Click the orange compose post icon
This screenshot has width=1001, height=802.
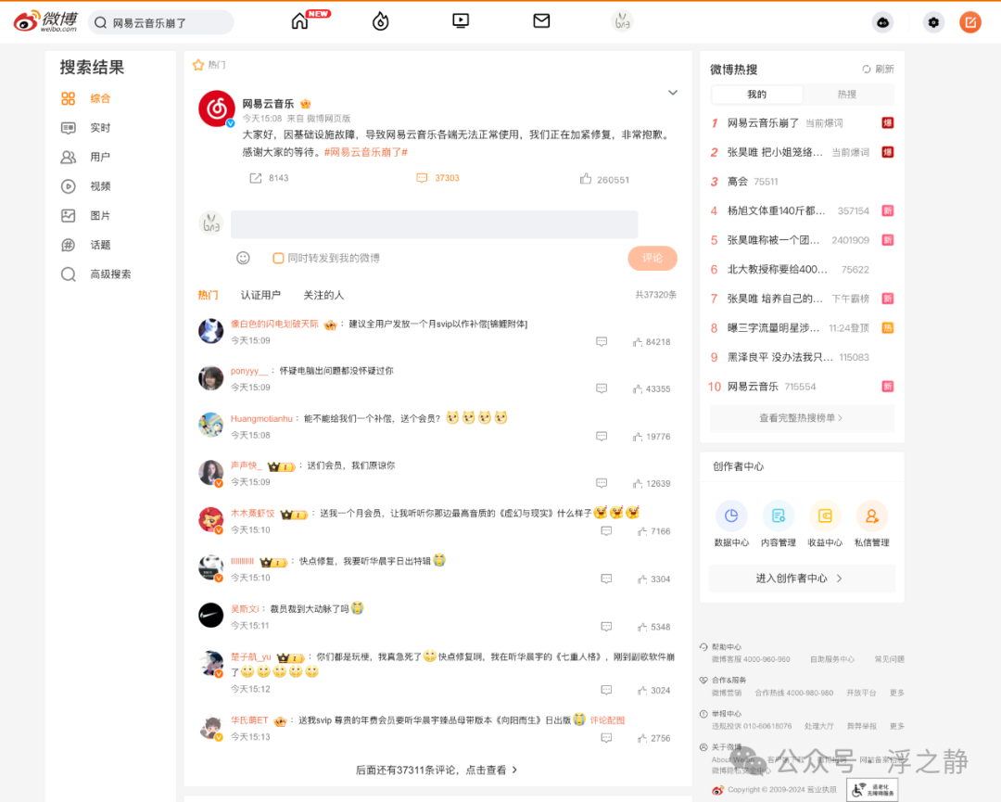click(970, 22)
